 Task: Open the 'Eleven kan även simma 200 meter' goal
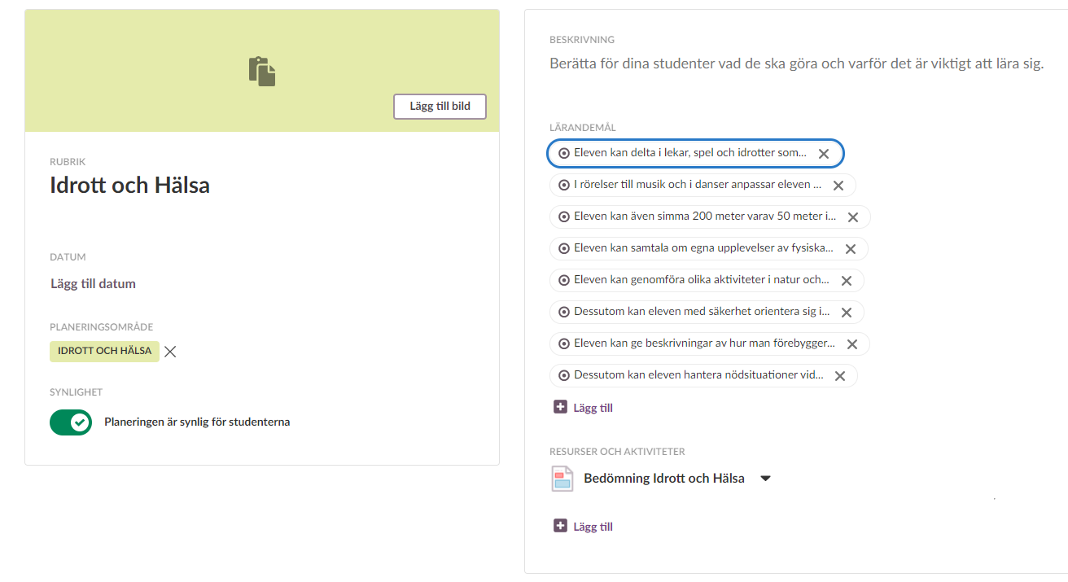click(x=704, y=217)
